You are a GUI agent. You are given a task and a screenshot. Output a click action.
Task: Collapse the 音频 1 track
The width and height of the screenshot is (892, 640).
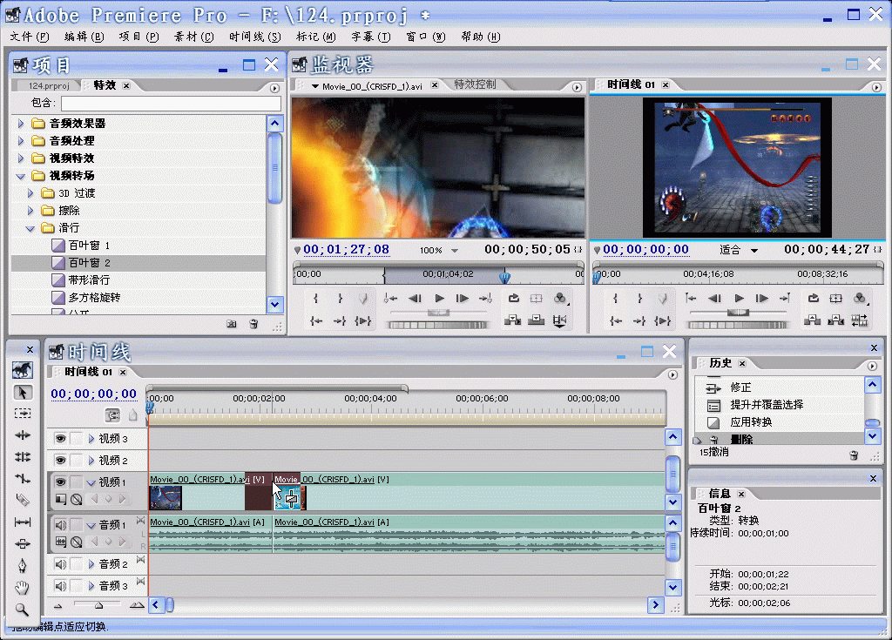pyautogui.click(x=91, y=525)
